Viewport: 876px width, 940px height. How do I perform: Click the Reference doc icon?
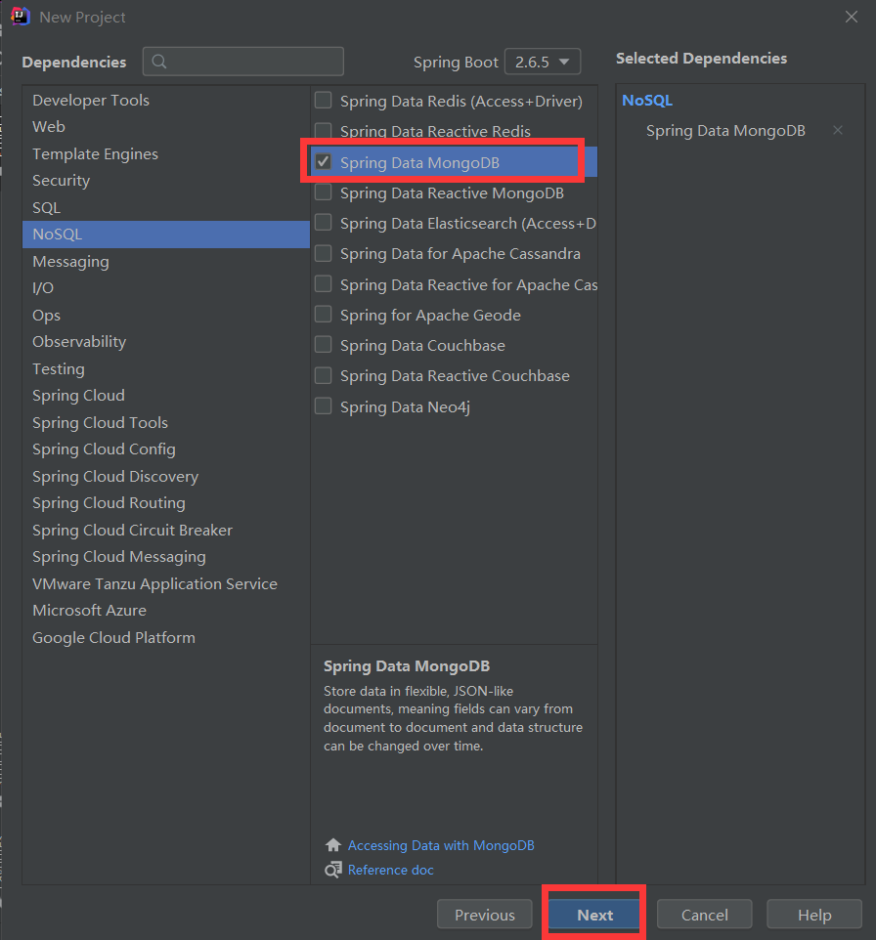click(x=332, y=870)
